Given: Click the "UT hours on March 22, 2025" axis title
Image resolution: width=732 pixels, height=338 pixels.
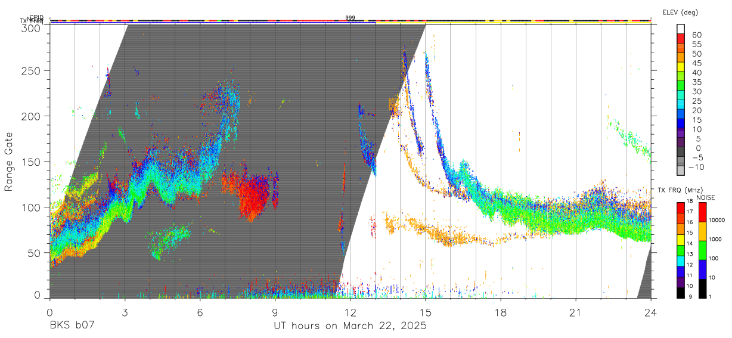Looking at the screenshot, I should click(350, 326).
